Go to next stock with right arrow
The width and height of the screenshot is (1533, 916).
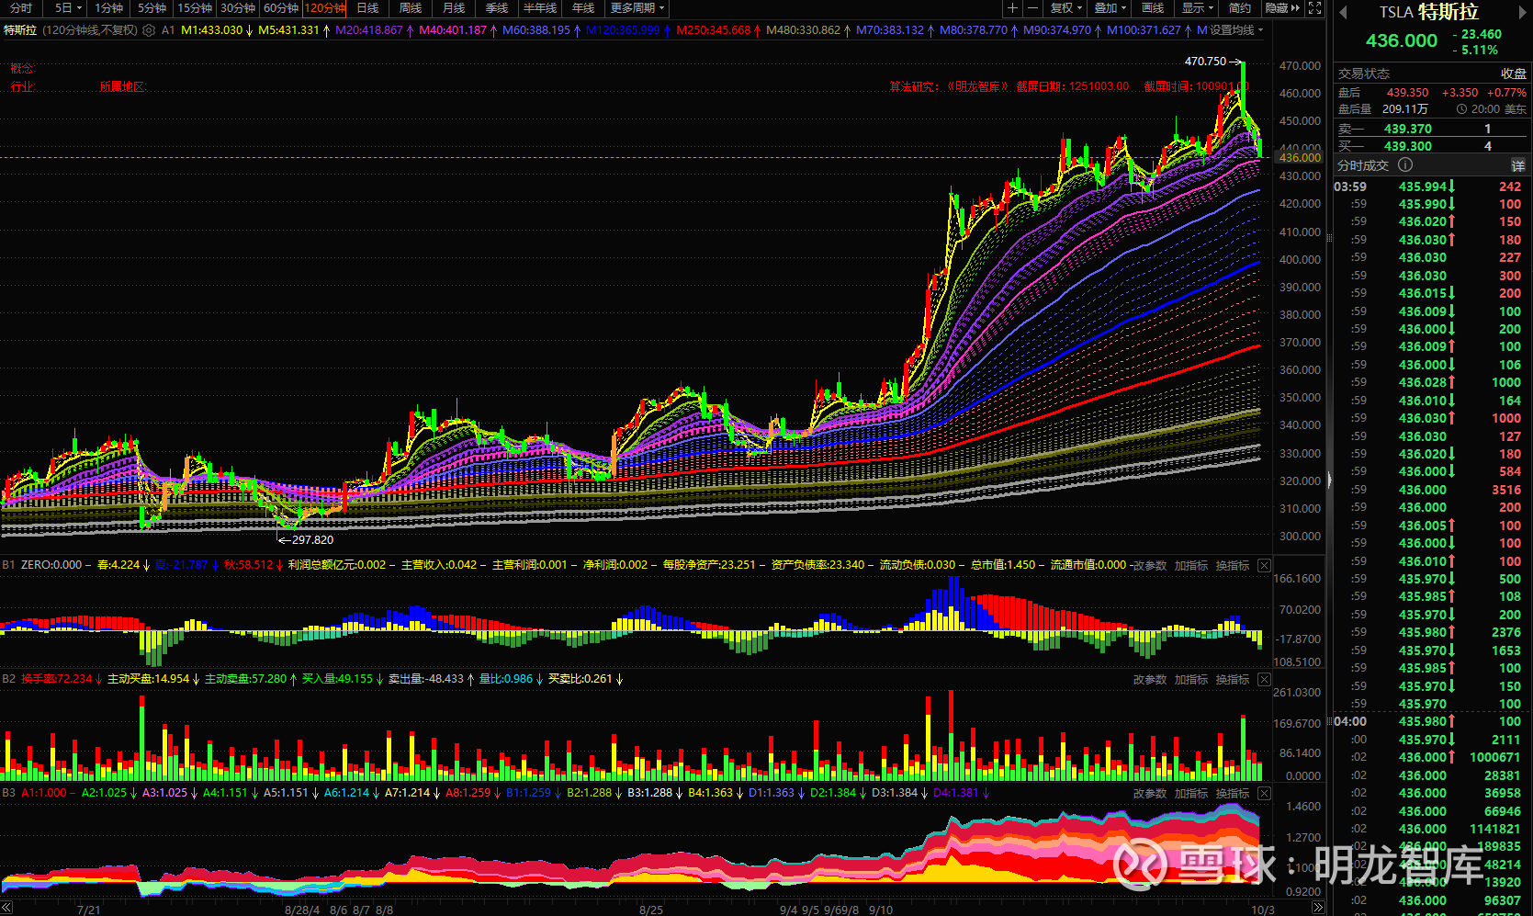[x=1522, y=12]
